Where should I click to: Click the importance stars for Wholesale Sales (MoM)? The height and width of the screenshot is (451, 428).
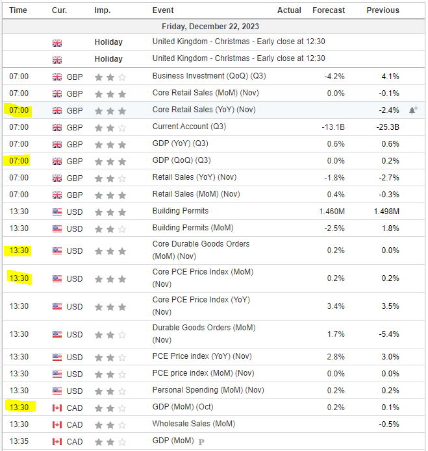(110, 424)
